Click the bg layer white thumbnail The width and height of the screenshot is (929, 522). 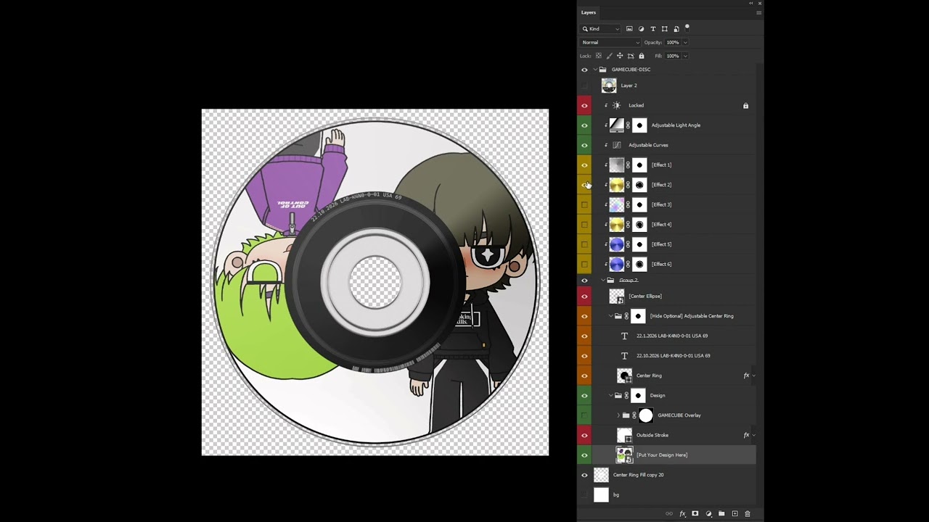[x=601, y=494]
